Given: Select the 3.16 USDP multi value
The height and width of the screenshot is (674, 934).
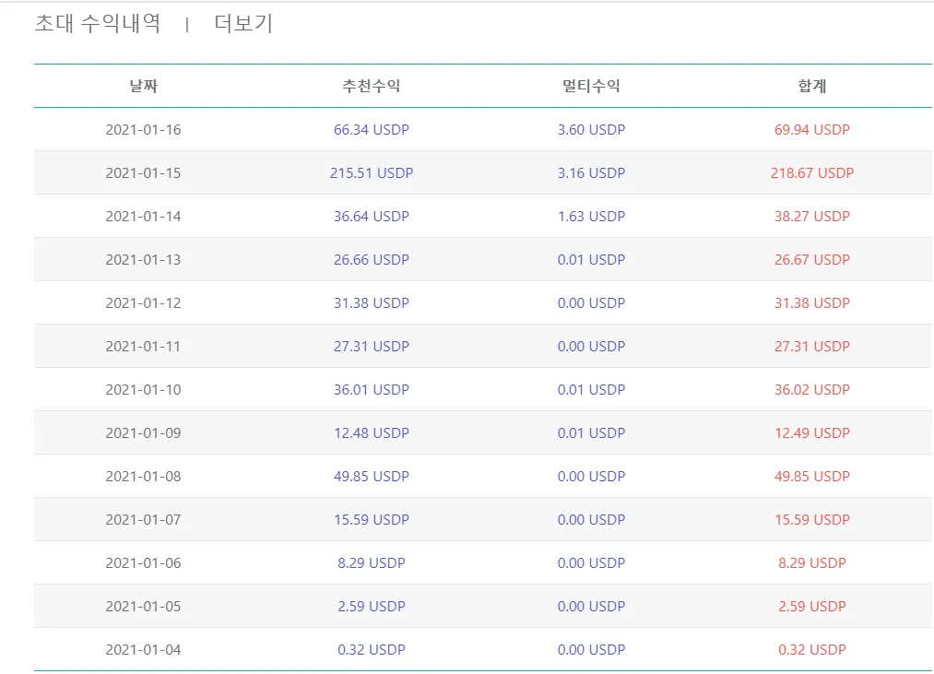Looking at the screenshot, I should click(592, 172).
